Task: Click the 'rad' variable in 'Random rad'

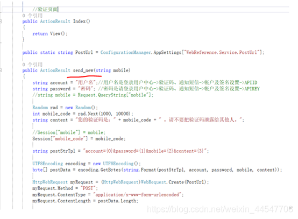Action: point(54,108)
